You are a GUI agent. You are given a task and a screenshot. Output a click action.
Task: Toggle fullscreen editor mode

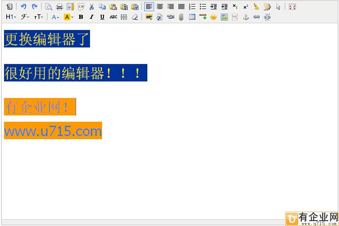[x=292, y=7]
